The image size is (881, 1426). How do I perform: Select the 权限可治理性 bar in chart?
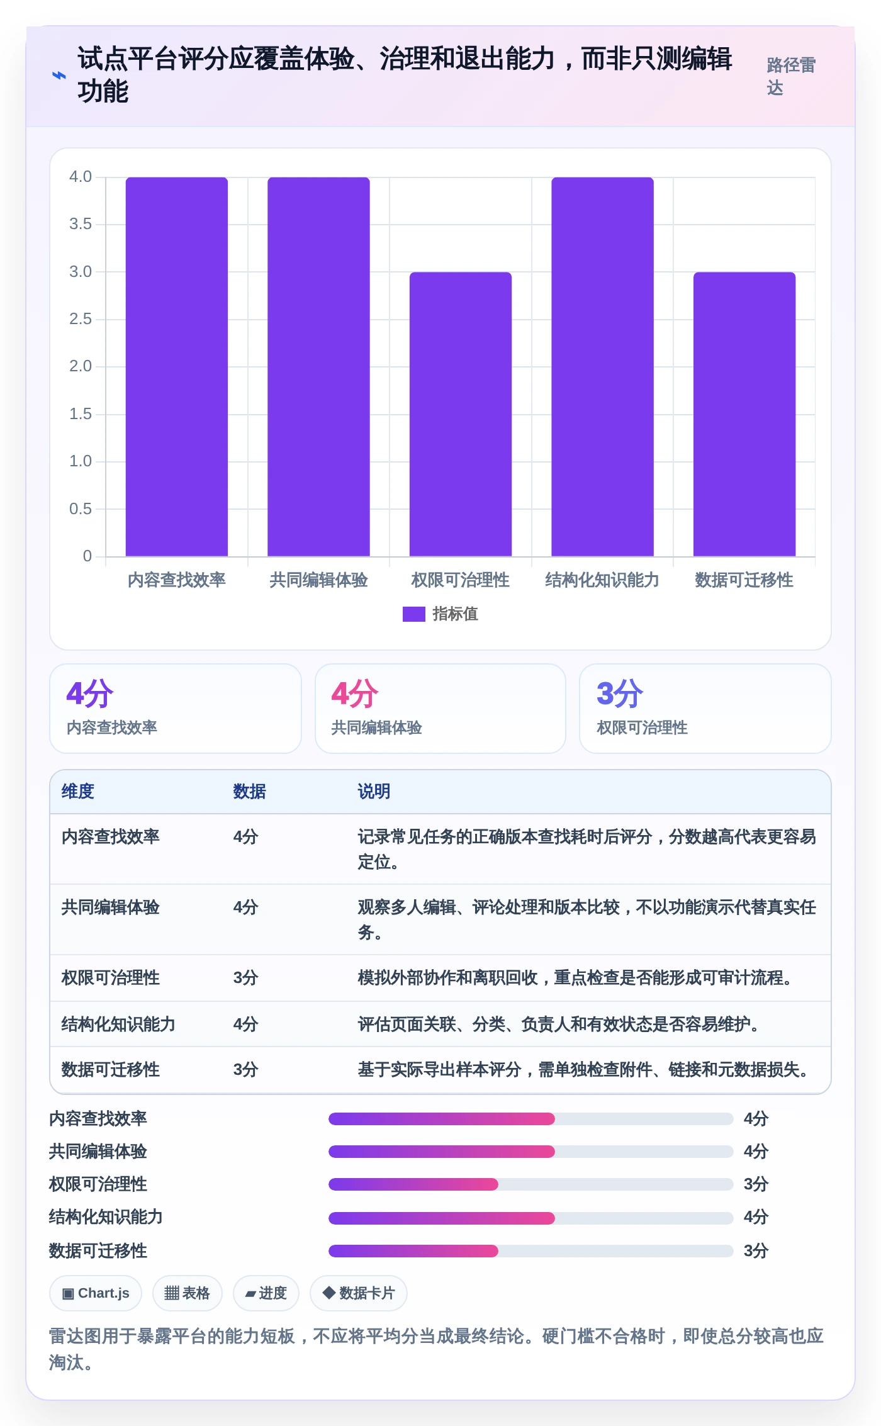coord(461,414)
